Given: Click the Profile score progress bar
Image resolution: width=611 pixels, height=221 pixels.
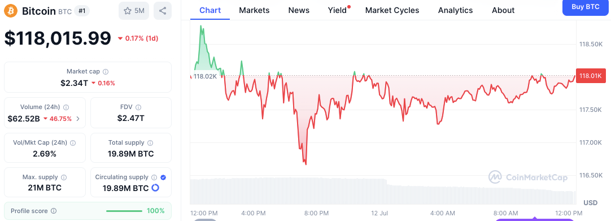Looking at the screenshot, I should click(x=124, y=211).
